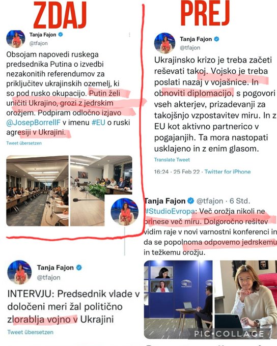Click 'Twitter for iPhone' source link
Viewport: 277px width, 346px height.
point(228,171)
